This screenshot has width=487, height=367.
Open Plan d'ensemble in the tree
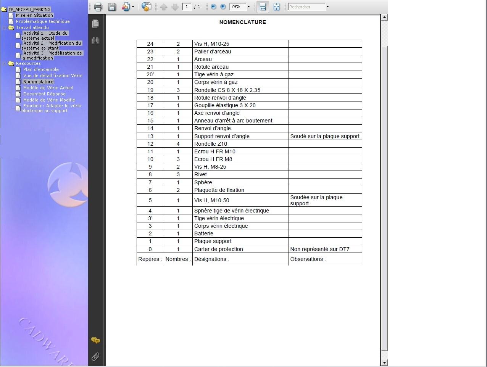pyautogui.click(x=40, y=69)
